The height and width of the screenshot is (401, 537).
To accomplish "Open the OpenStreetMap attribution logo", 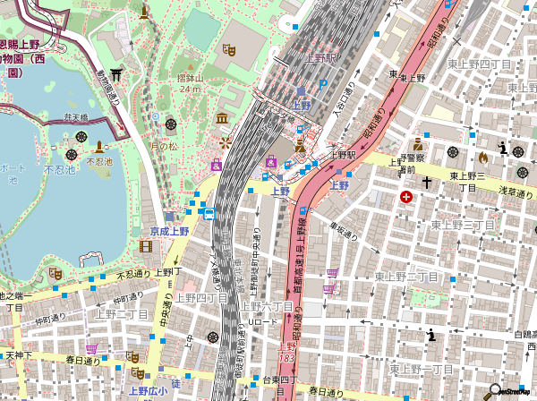I will [x=508, y=391].
